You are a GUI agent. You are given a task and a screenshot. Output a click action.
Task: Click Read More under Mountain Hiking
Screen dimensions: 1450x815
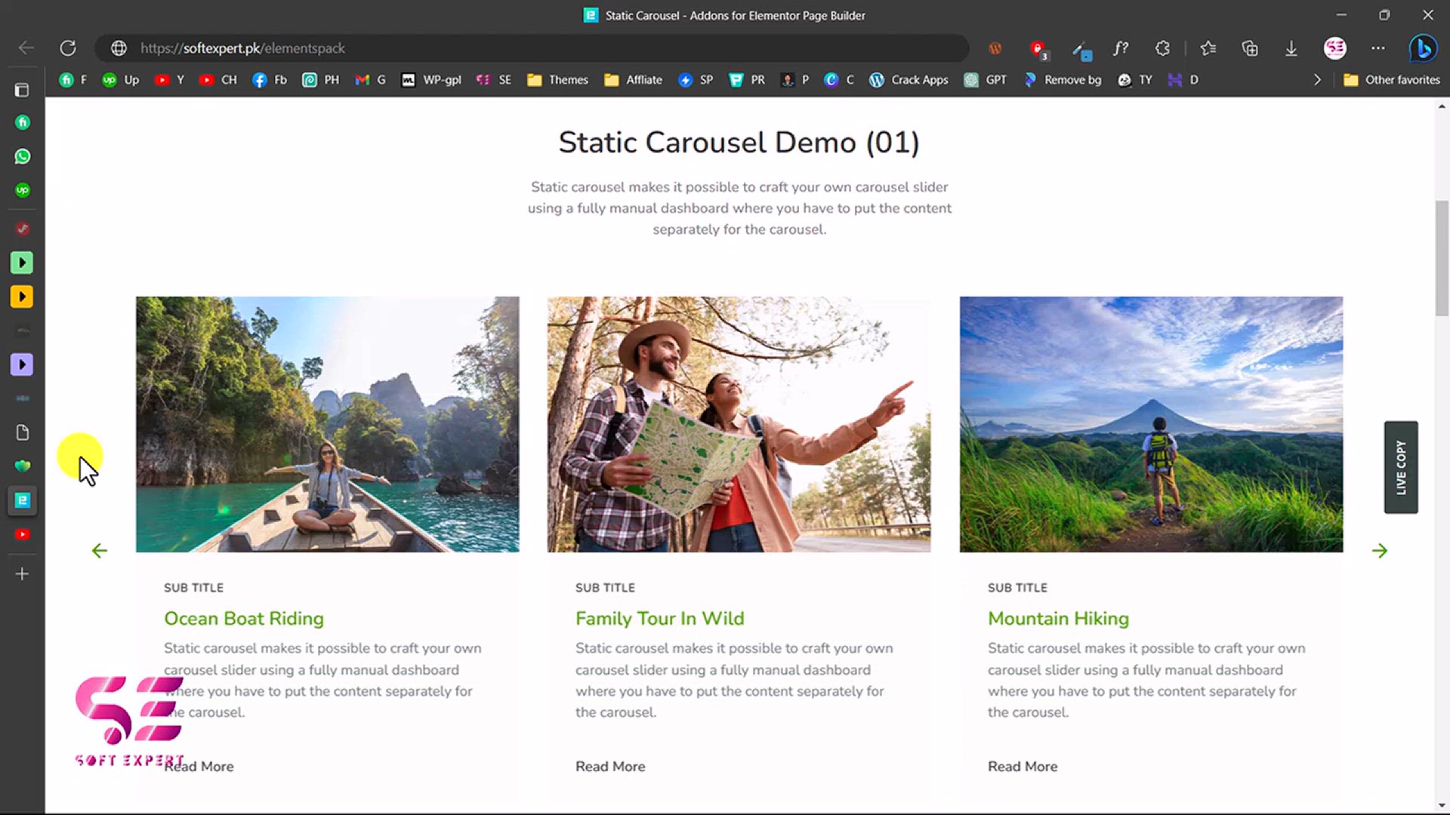point(1023,767)
